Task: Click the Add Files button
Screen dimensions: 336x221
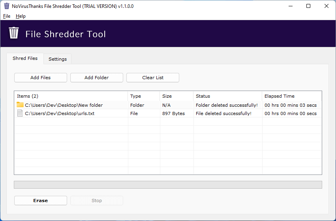Action: click(x=41, y=78)
